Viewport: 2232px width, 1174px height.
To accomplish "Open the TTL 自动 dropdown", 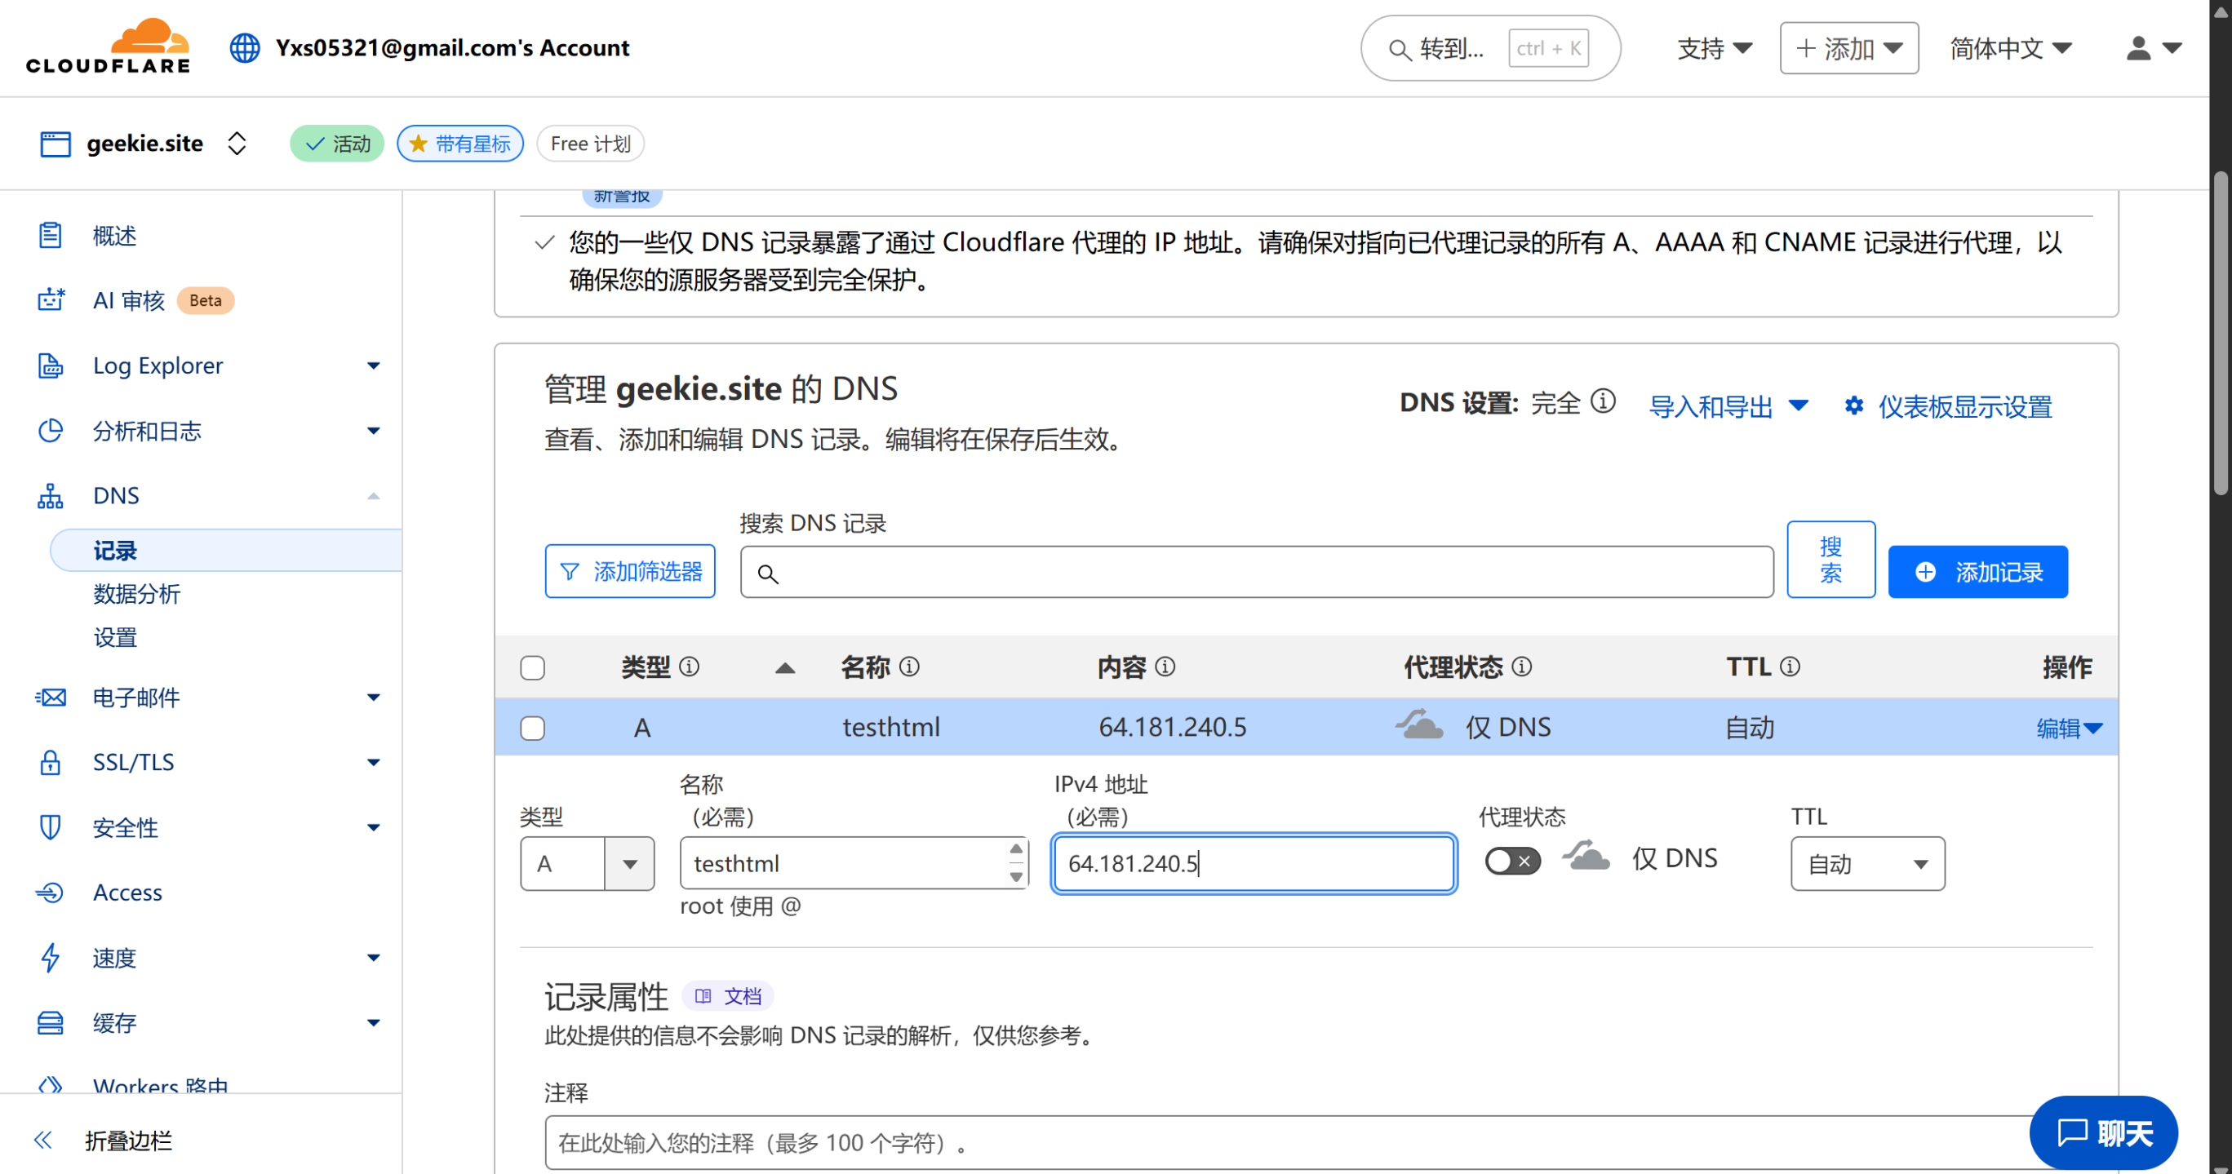I will point(1866,863).
